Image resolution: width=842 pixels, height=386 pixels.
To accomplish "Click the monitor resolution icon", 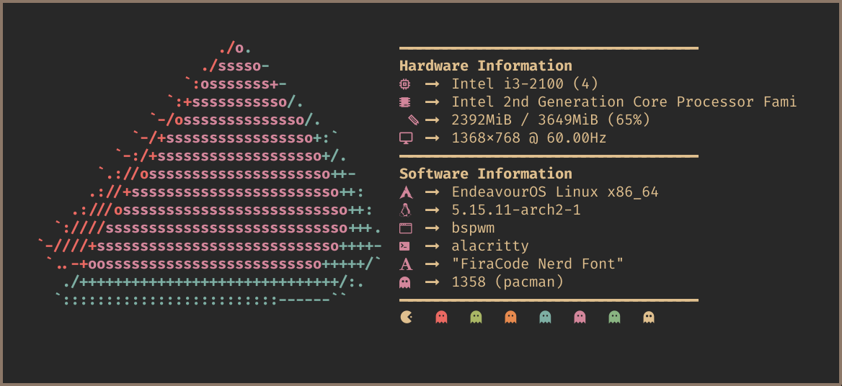I will tap(405, 138).
